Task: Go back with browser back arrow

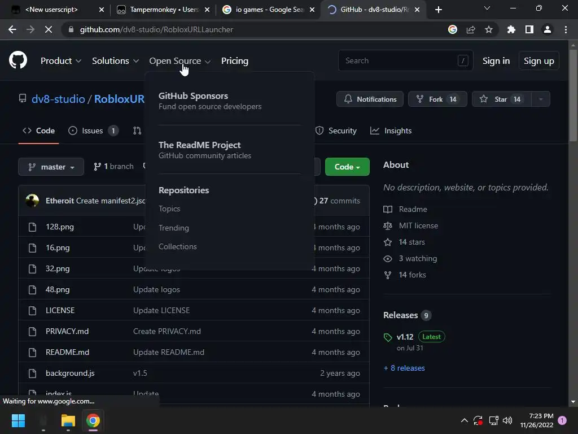Action: point(12,29)
